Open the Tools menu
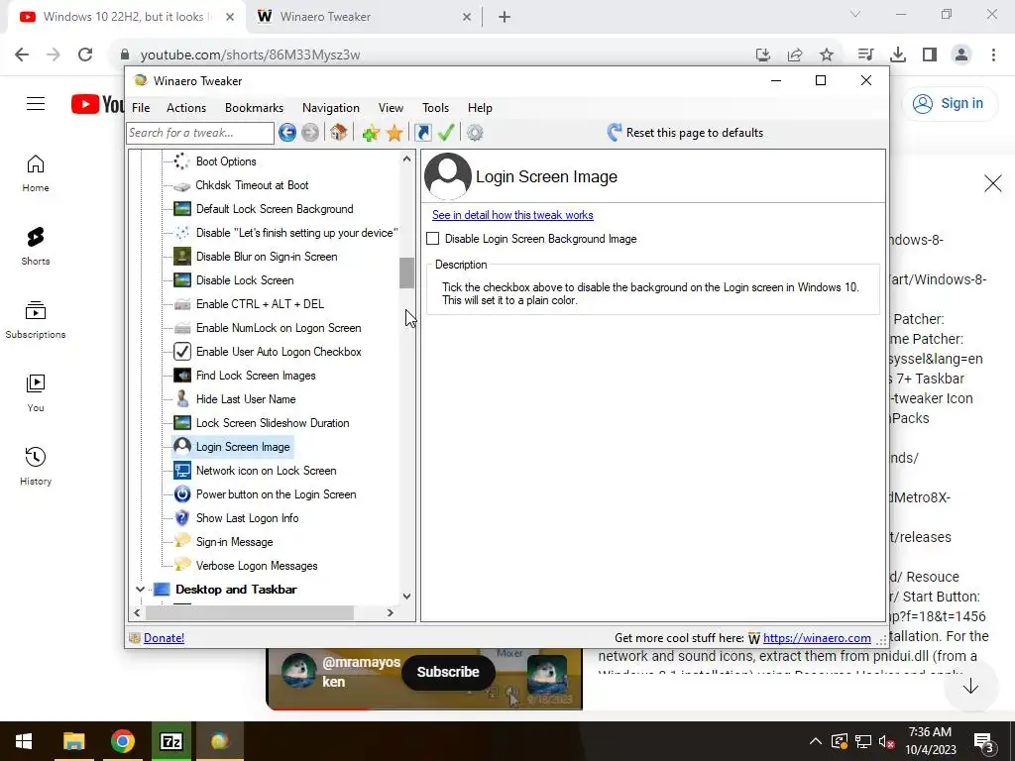Image resolution: width=1015 pixels, height=761 pixels. coord(435,108)
